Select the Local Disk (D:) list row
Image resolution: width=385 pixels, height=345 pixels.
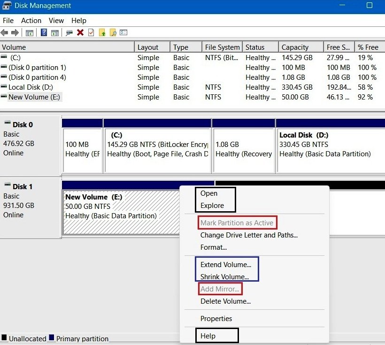click(192, 87)
